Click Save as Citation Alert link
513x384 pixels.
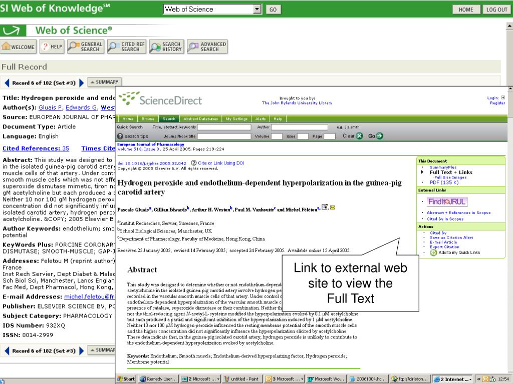pyautogui.click(x=451, y=237)
